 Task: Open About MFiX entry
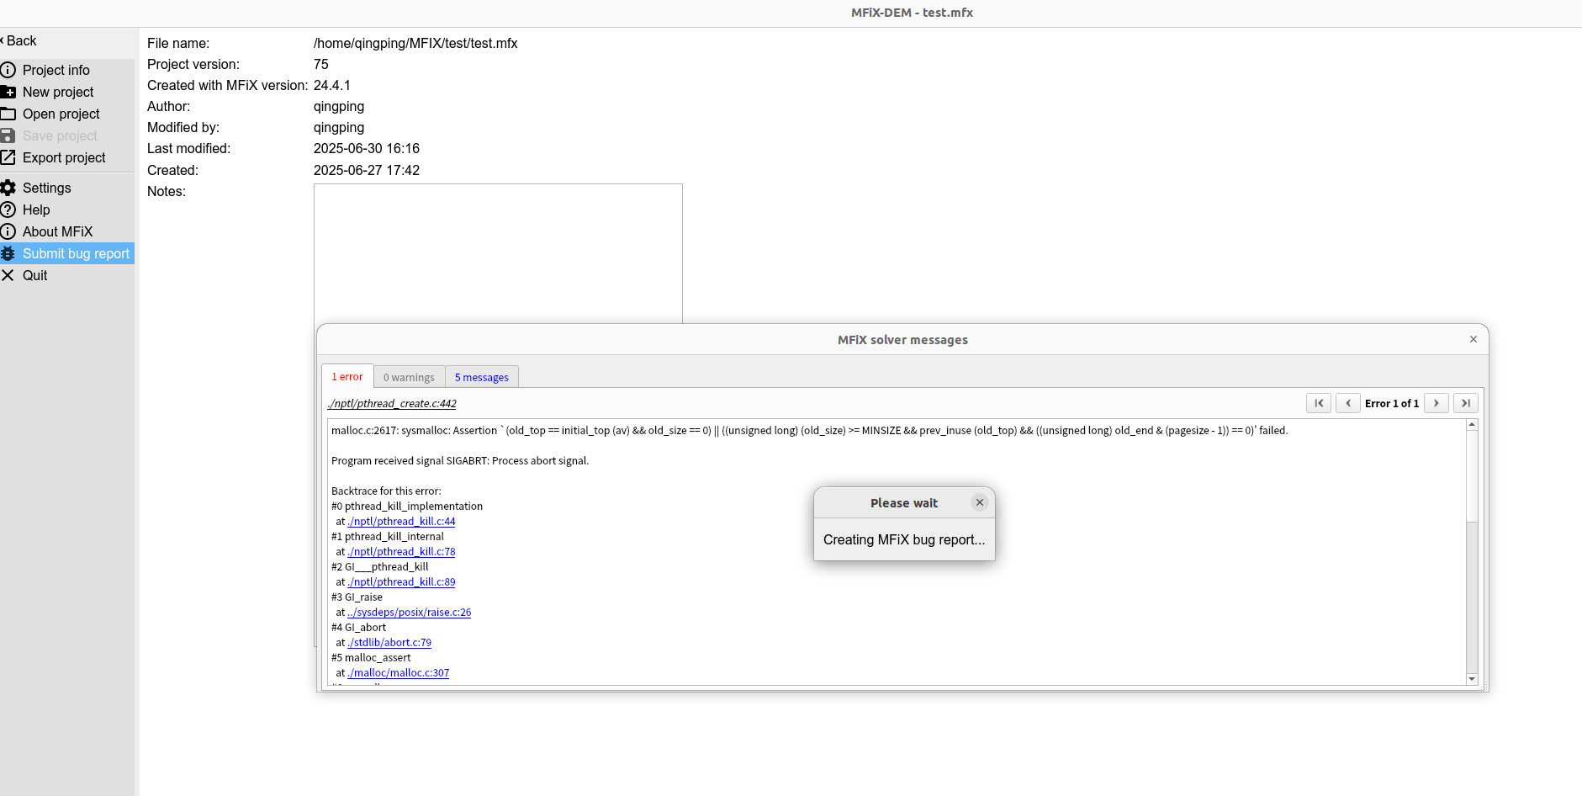tap(67, 231)
